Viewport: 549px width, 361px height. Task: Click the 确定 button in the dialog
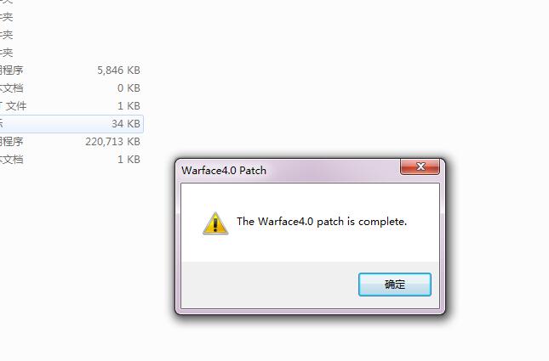[x=395, y=285]
